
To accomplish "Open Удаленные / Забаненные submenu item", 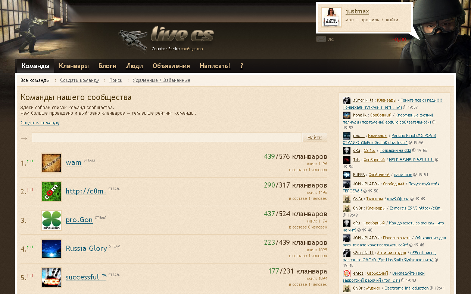I will (162, 80).
